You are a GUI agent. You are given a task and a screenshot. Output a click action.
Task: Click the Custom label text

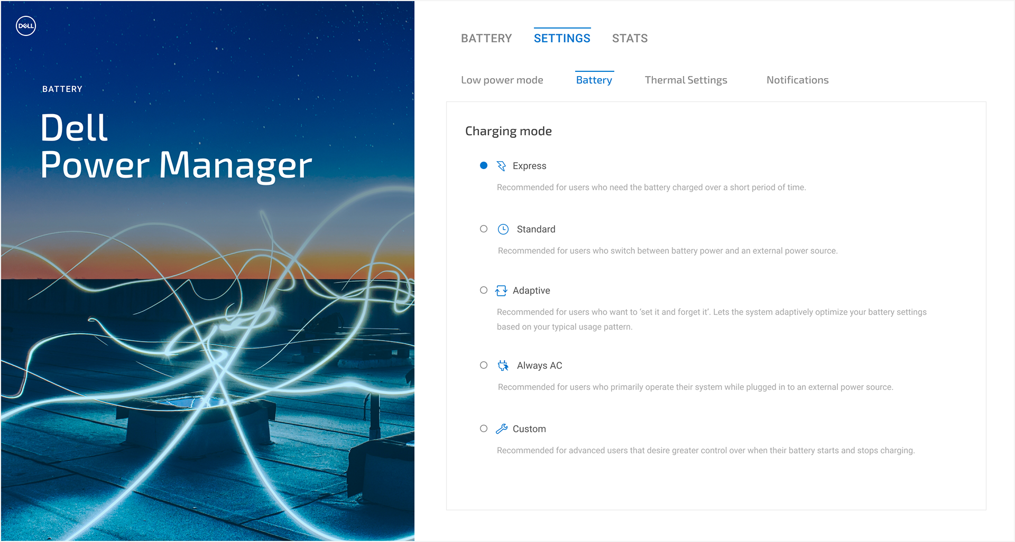coord(529,429)
